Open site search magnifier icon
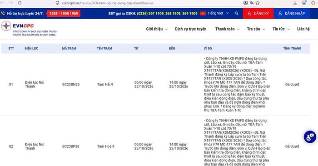The height and width of the screenshot is (166, 318). pos(237,13)
